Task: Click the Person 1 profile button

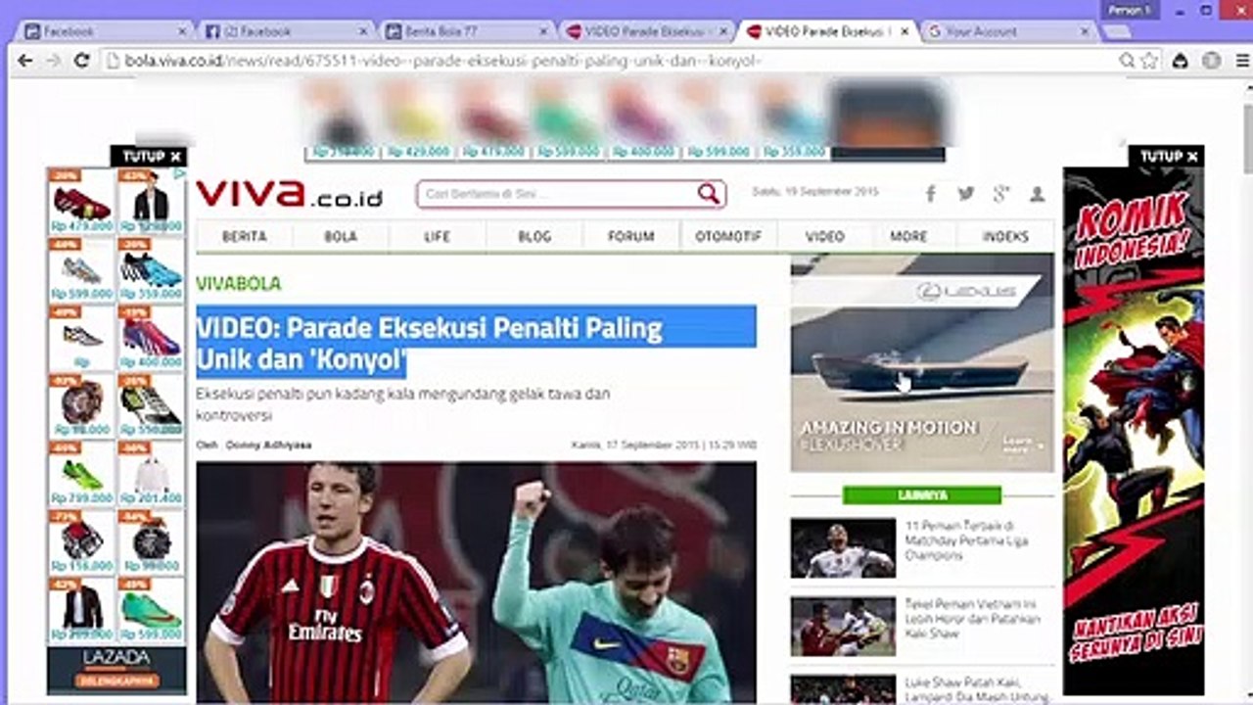Action: click(x=1129, y=10)
